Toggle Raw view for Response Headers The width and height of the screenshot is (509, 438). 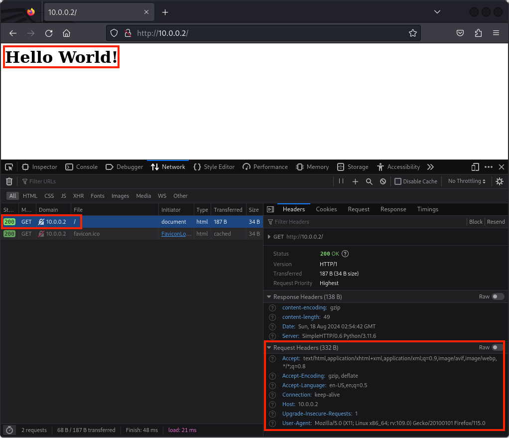click(498, 296)
